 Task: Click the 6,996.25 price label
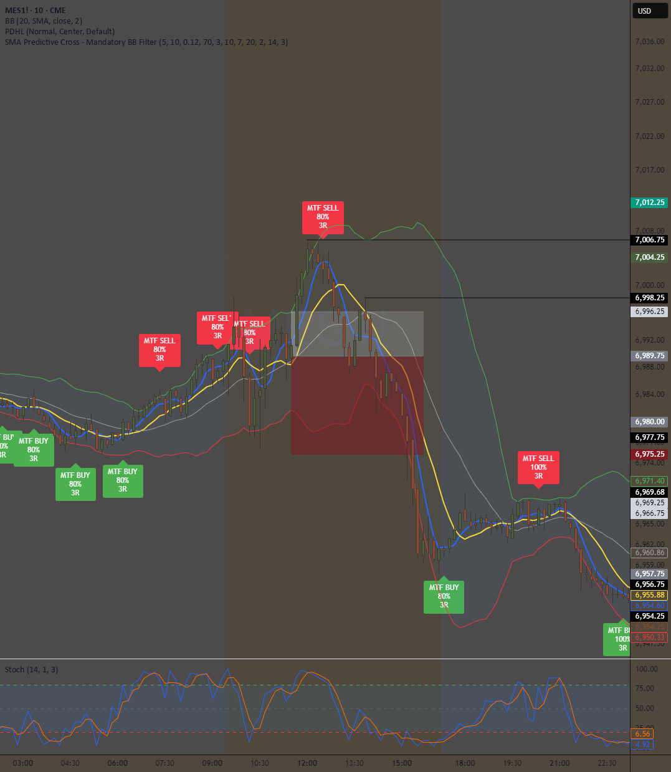pos(650,312)
